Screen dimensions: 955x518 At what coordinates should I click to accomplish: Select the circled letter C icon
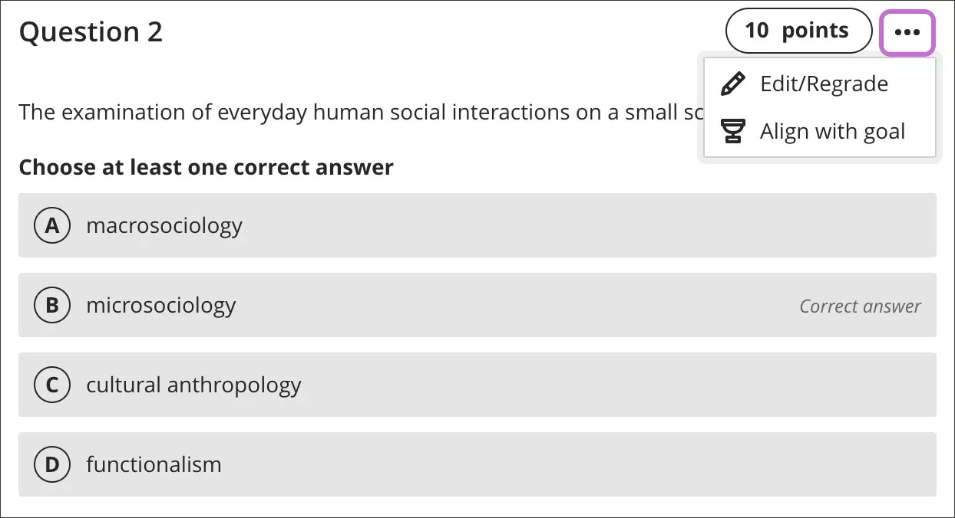[52, 385]
